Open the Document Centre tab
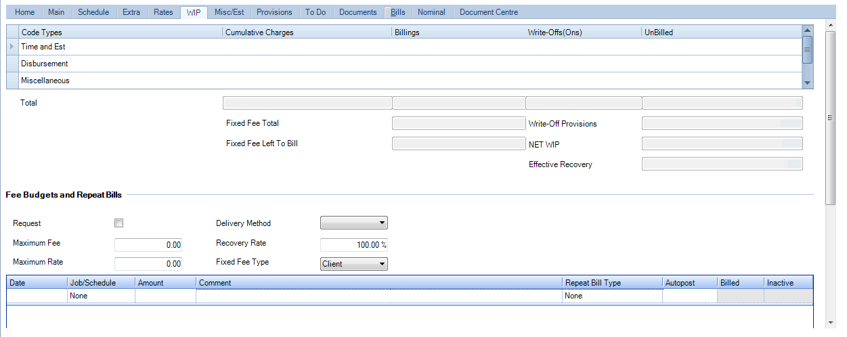Image resolution: width=847 pixels, height=337 pixels. pyautogui.click(x=489, y=12)
